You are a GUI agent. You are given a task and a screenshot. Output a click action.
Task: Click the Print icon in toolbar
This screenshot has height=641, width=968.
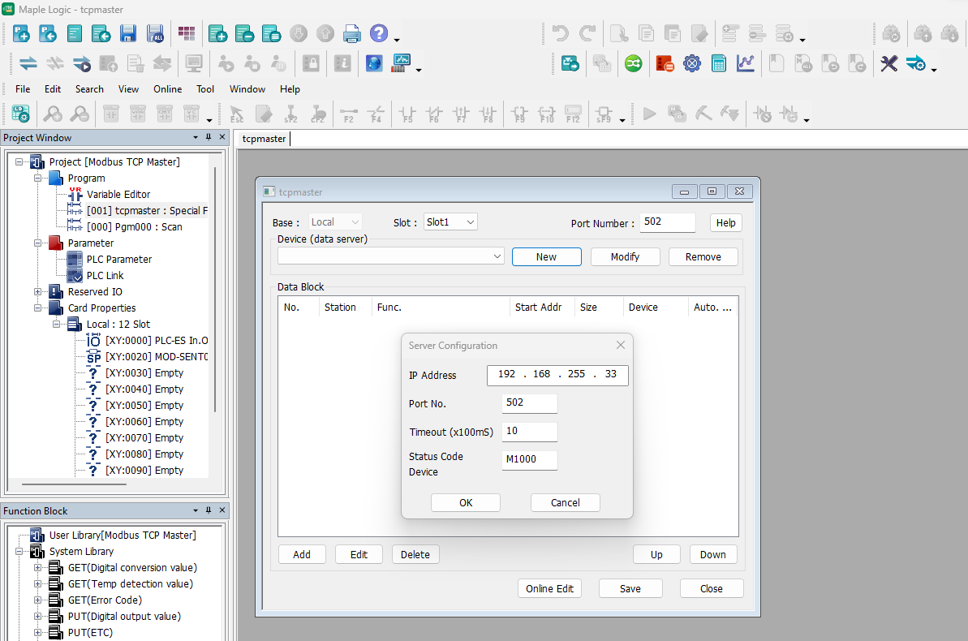351,33
